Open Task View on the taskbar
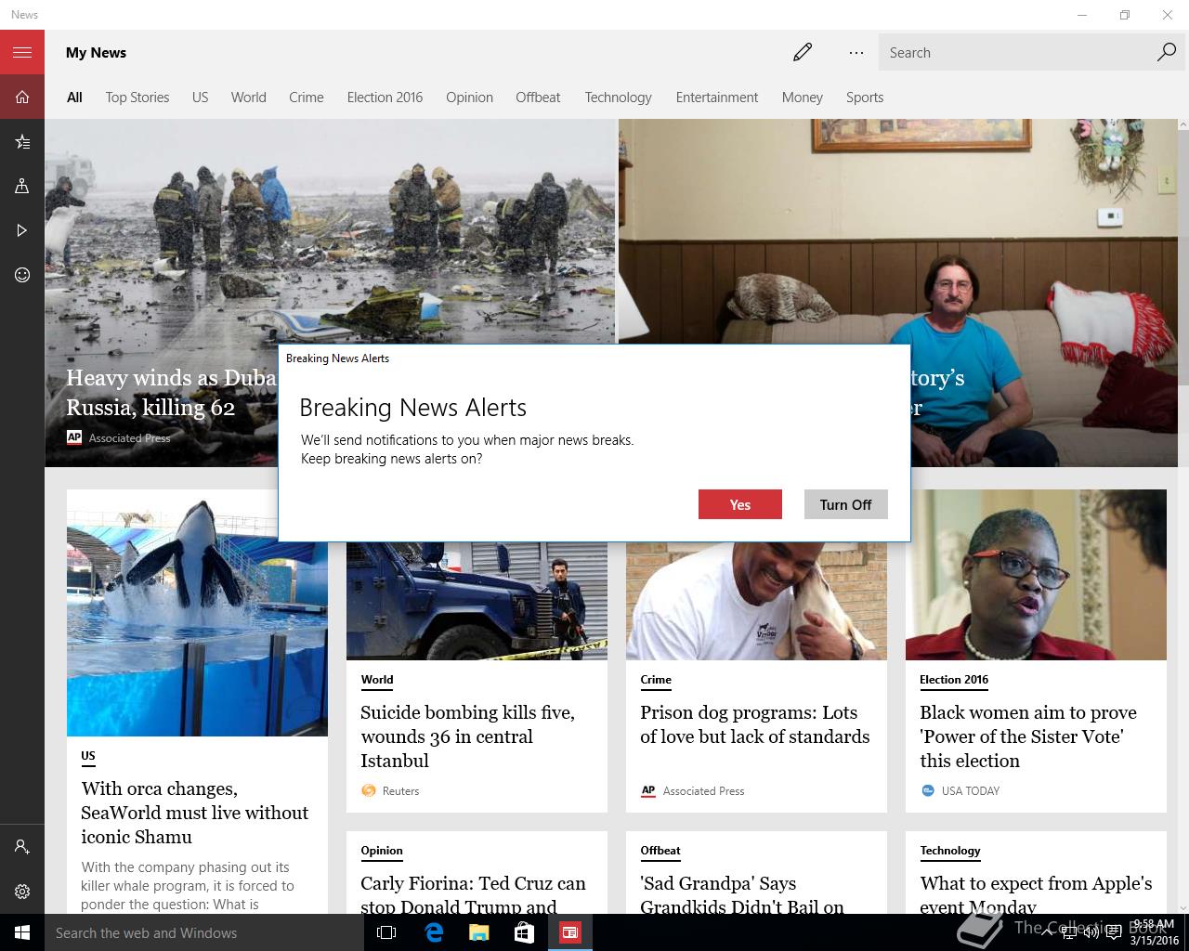Screen dimensions: 1189x951 tap(386, 932)
